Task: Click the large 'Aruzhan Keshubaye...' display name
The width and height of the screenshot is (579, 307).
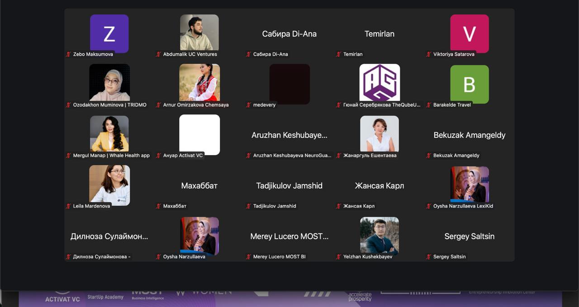Action: (289, 135)
